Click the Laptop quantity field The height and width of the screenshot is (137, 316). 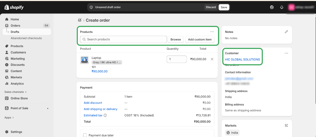[176, 59]
